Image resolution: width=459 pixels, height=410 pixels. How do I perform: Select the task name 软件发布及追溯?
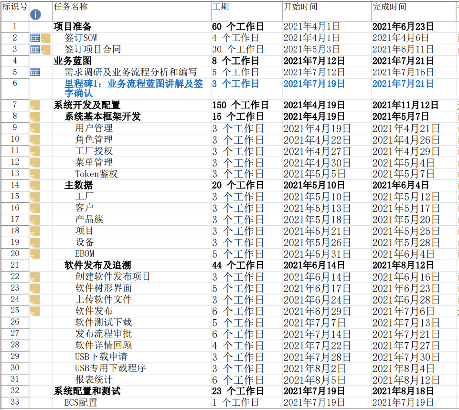coord(98,265)
